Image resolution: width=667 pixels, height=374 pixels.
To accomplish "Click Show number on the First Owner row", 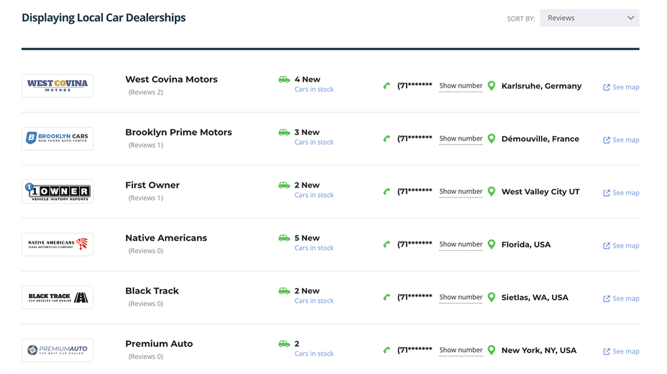I will point(460,191).
